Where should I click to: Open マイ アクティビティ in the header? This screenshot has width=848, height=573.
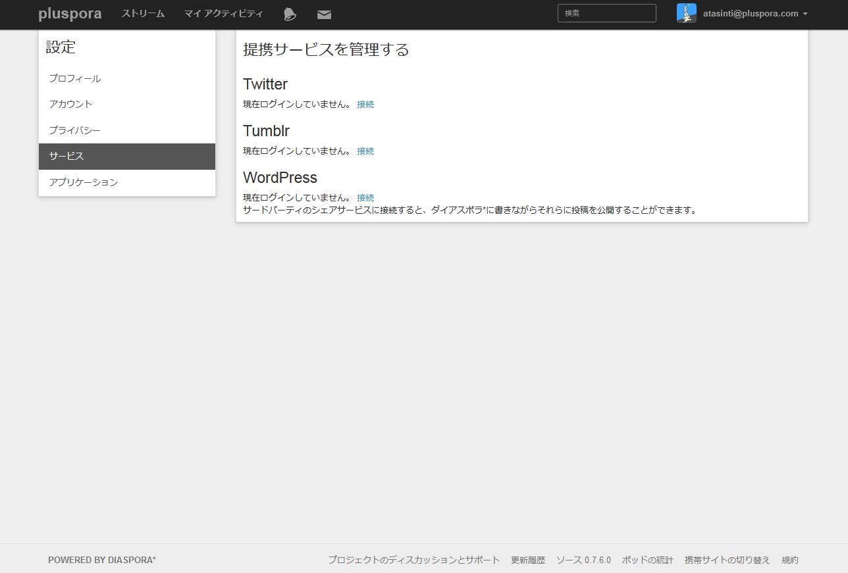click(x=223, y=14)
